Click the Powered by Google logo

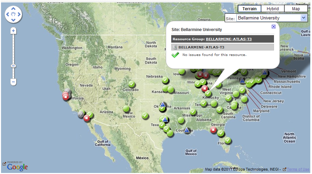(x=17, y=166)
